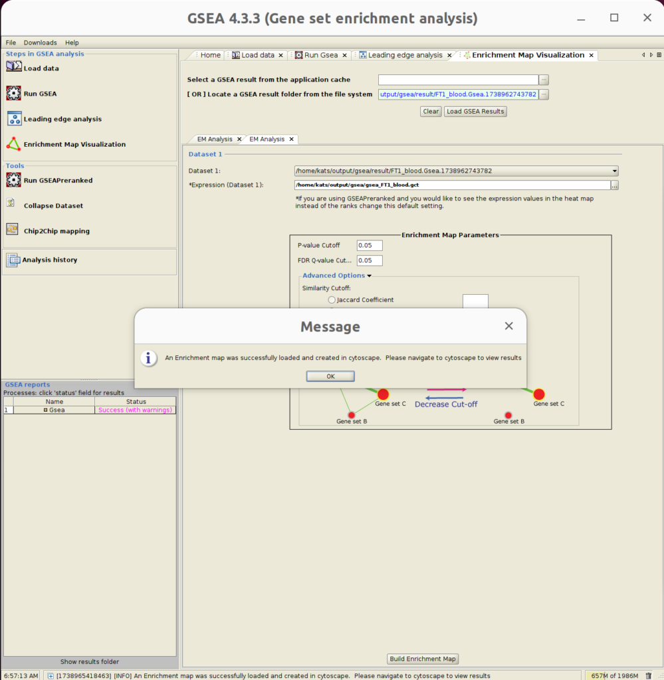Click the Leading edge analysis icon in sidebar
The height and width of the screenshot is (680, 664).
(14, 118)
